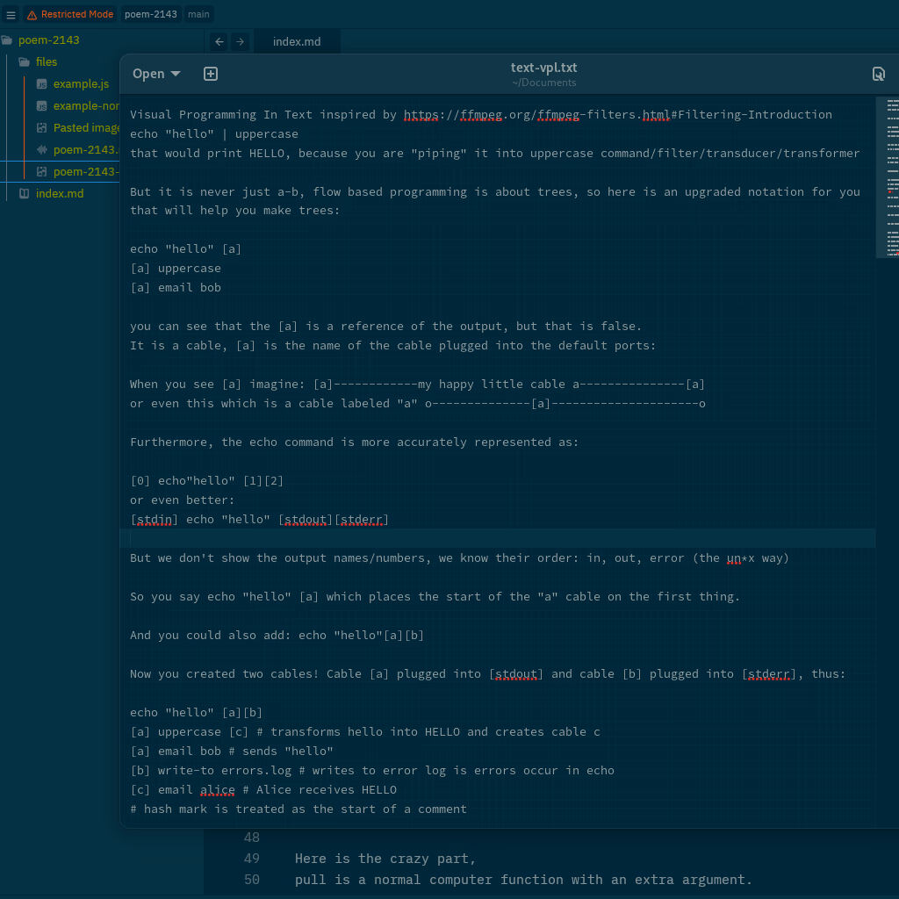The height and width of the screenshot is (899, 899).
Task: Collapse the files folder
Action: click(46, 62)
